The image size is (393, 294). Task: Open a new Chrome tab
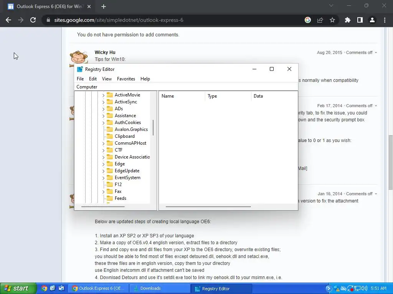[x=104, y=7]
